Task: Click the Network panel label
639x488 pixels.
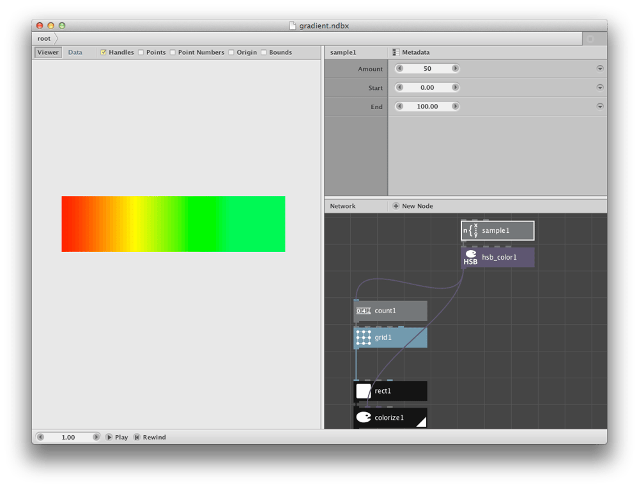Action: click(343, 206)
